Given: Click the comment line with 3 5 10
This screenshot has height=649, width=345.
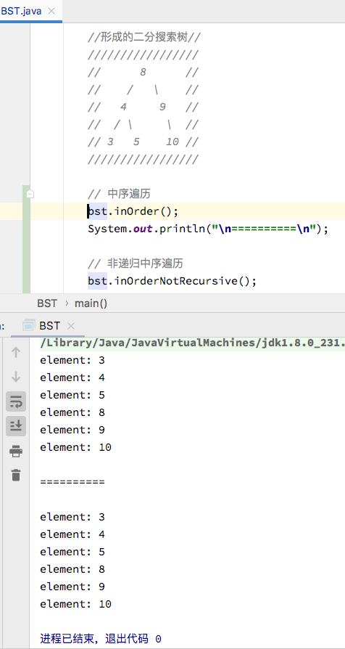Looking at the screenshot, I should tap(143, 142).
